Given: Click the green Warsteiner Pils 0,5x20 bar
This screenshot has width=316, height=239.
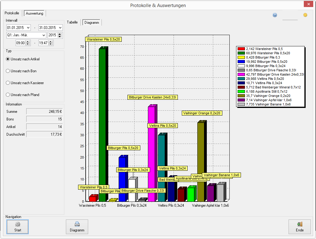Looking at the screenshot, I should coord(102,125).
